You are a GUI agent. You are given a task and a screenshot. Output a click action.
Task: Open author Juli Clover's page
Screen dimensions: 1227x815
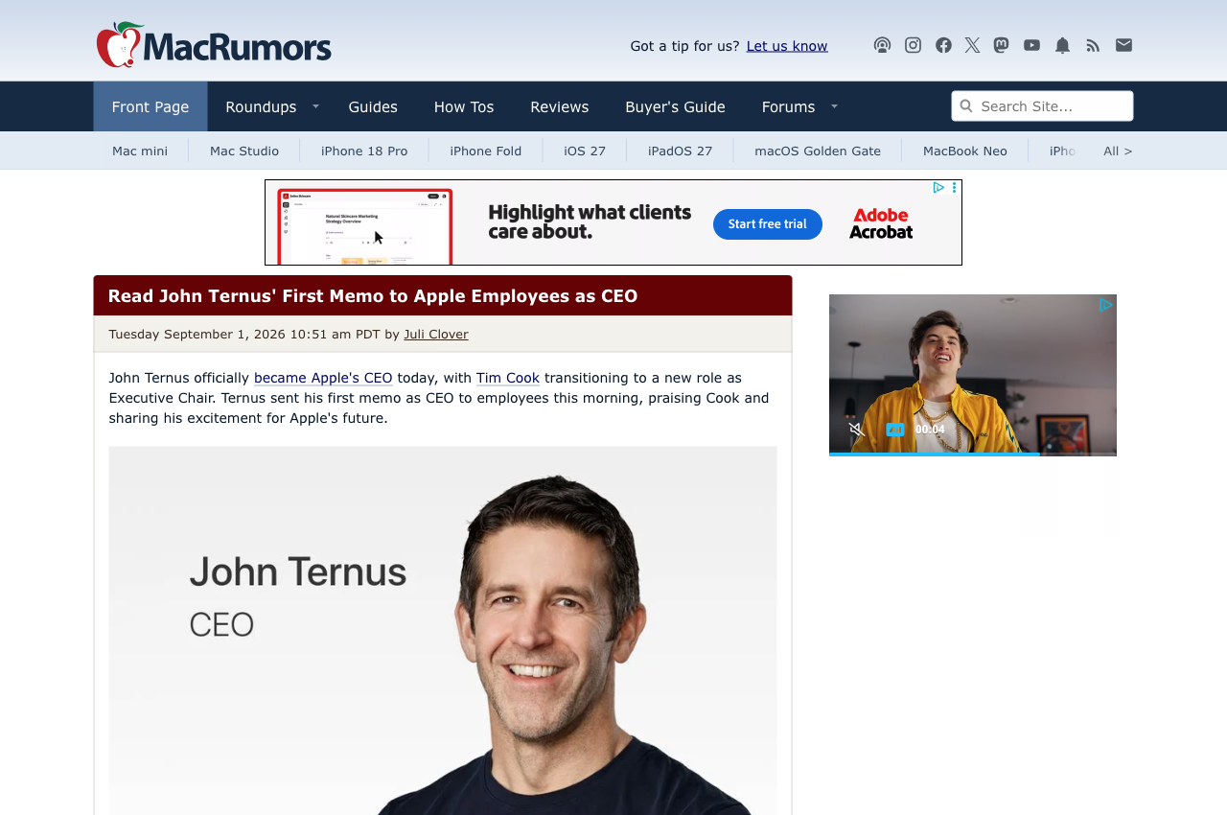[x=436, y=334]
